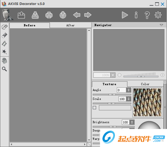
Task: Collapse the Navigator panel arrow
Action: (x=161, y=25)
